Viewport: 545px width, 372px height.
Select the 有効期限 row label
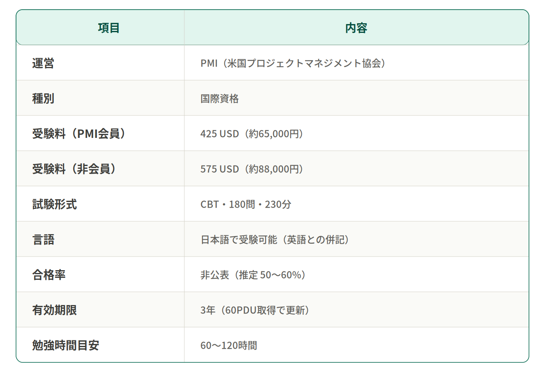(54, 310)
